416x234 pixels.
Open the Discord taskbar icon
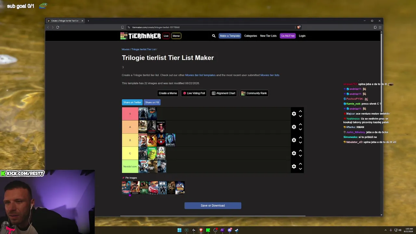tap(229, 230)
